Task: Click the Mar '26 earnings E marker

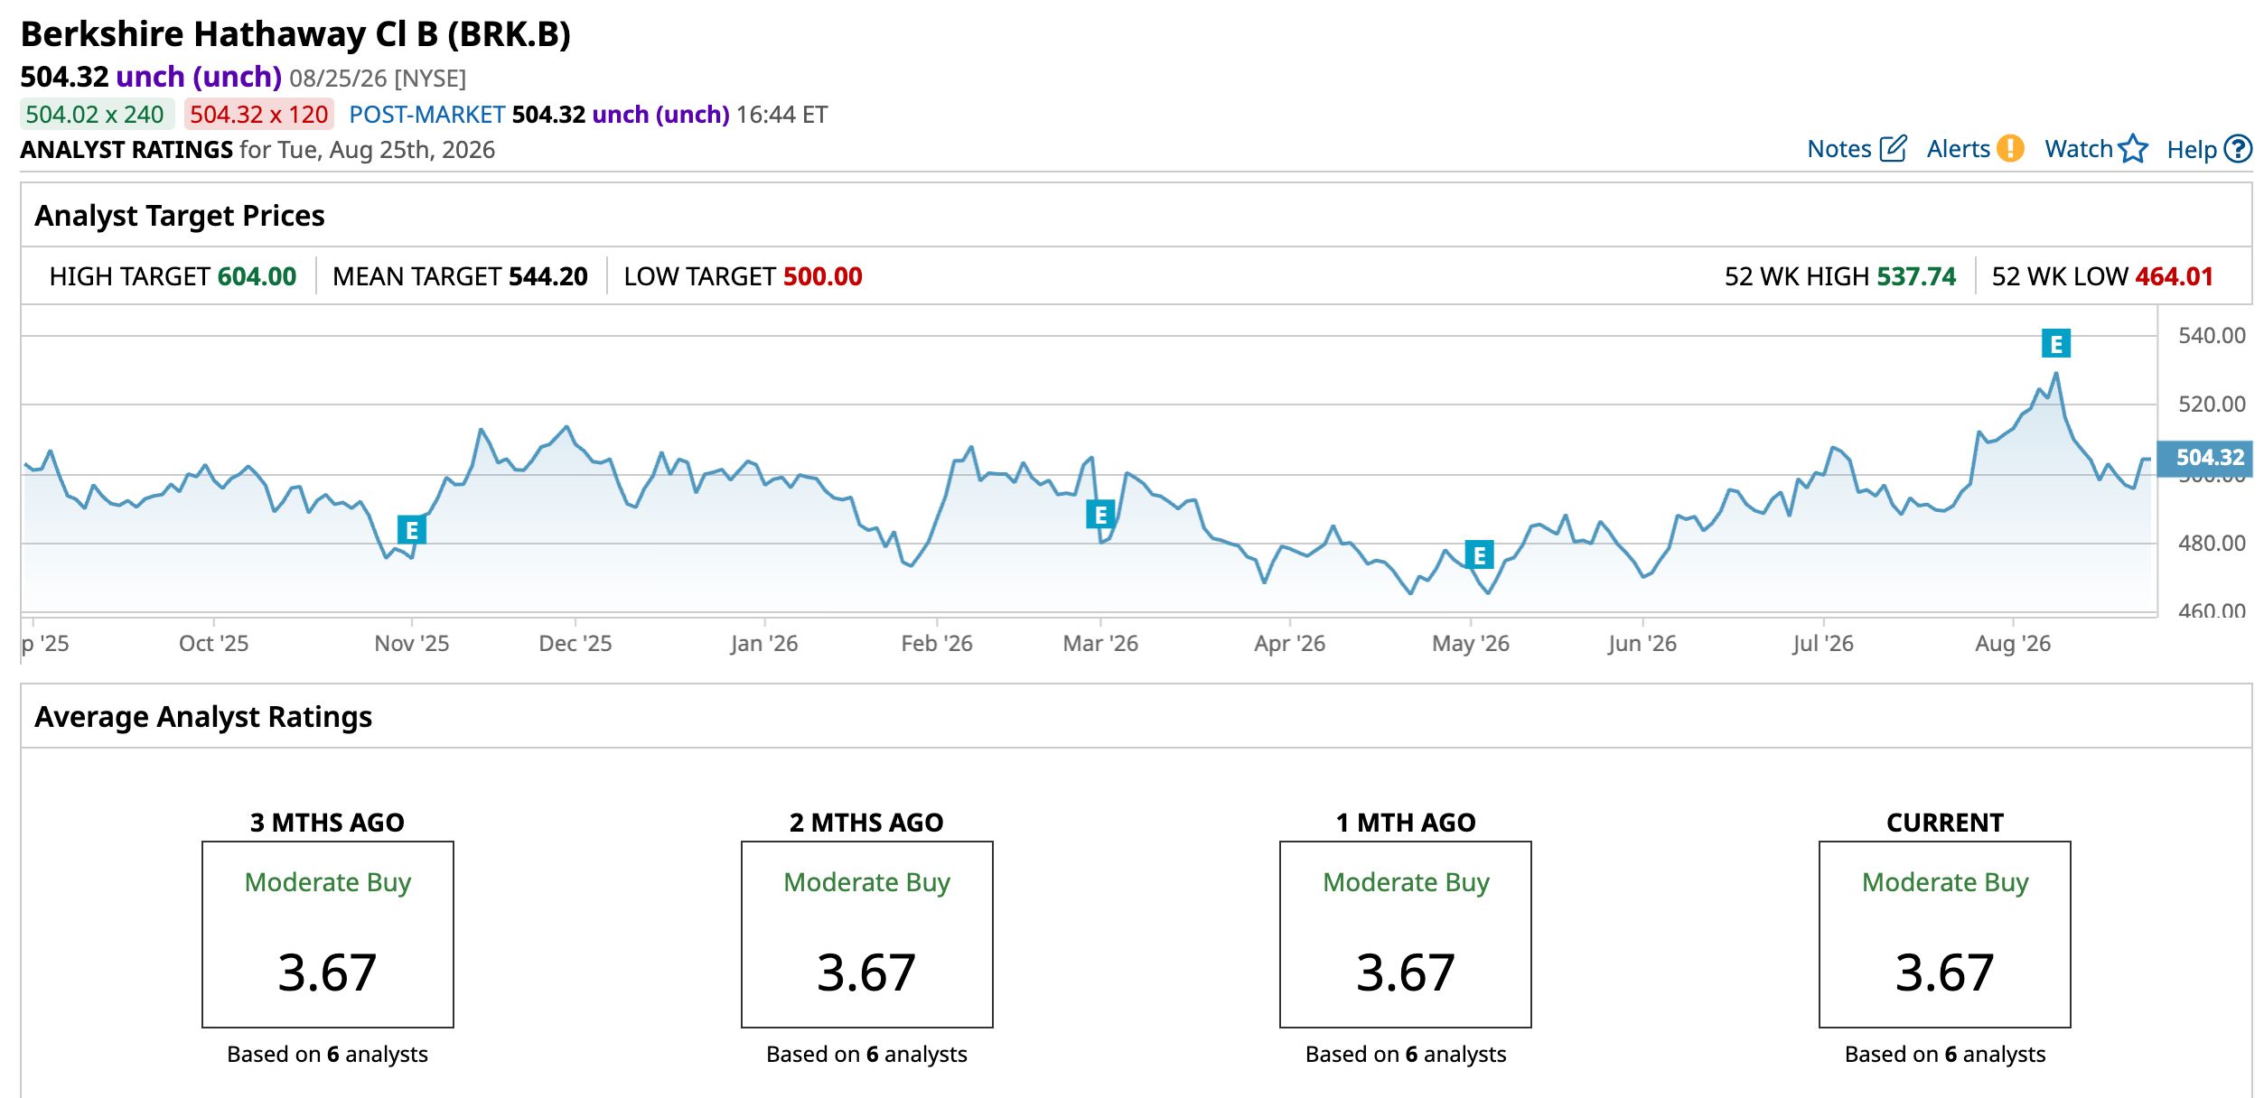Action: 1100,515
